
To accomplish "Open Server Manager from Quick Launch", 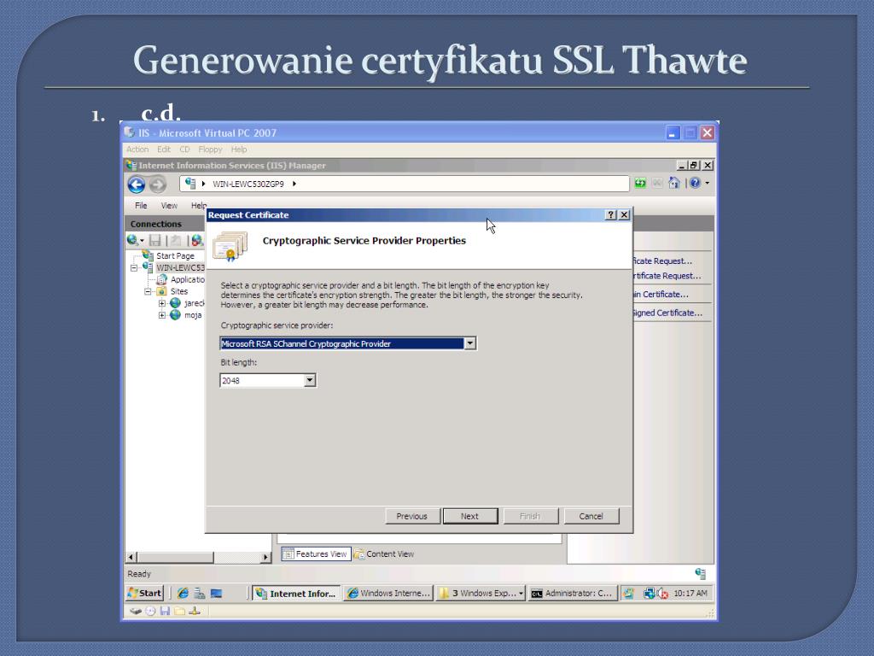I will point(200,594).
